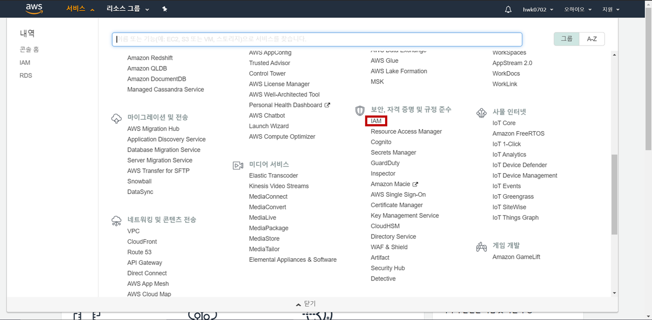
Task: Switch to the 그룹 view
Action: [x=567, y=39]
